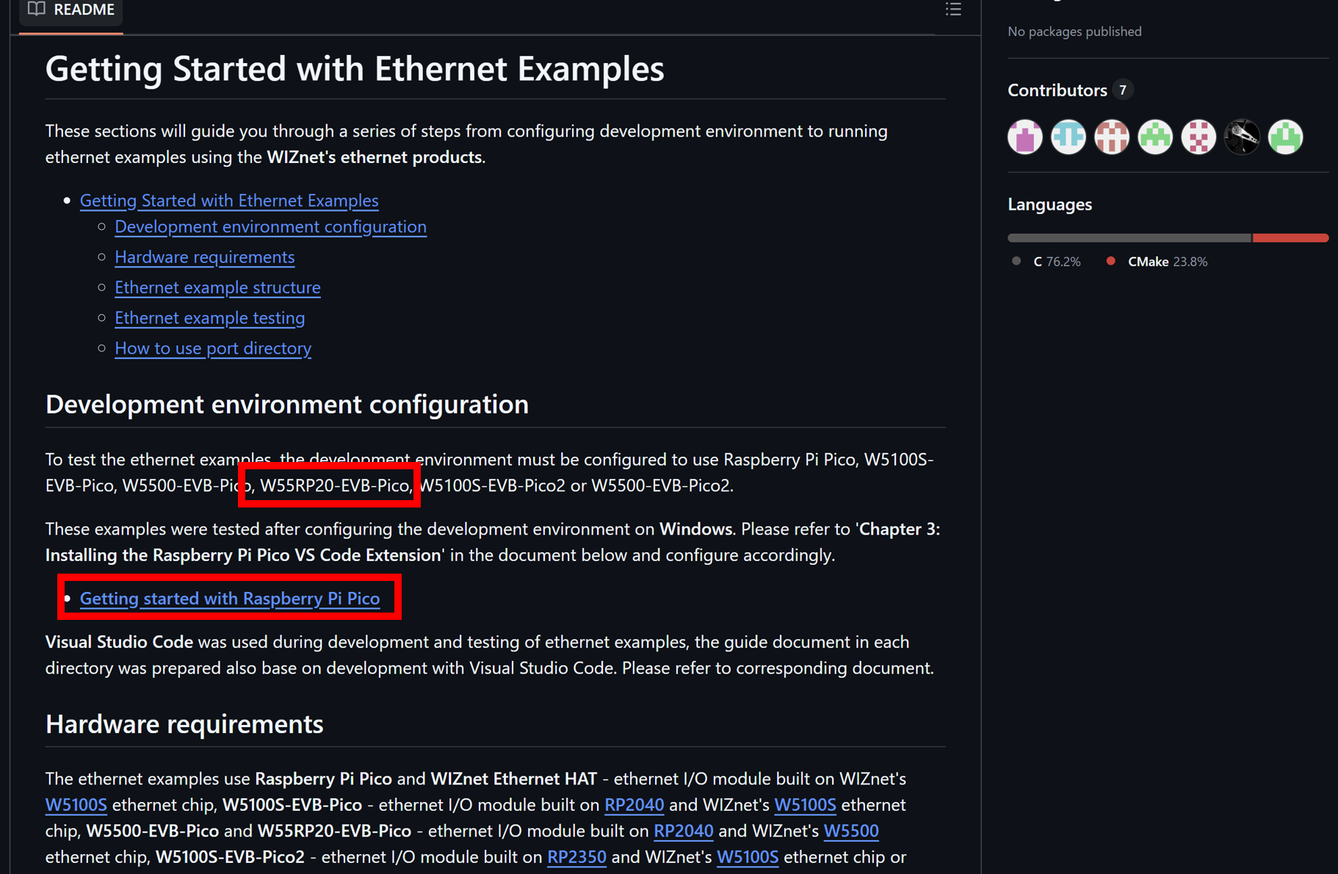
Task: Click the 'W55RP20-EVB-Pico,' text in paragraph
Action: (x=337, y=485)
